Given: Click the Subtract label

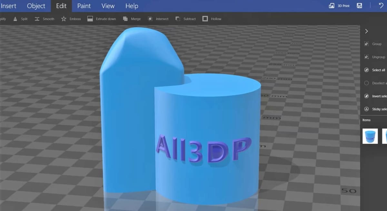Looking at the screenshot, I should (190, 19).
